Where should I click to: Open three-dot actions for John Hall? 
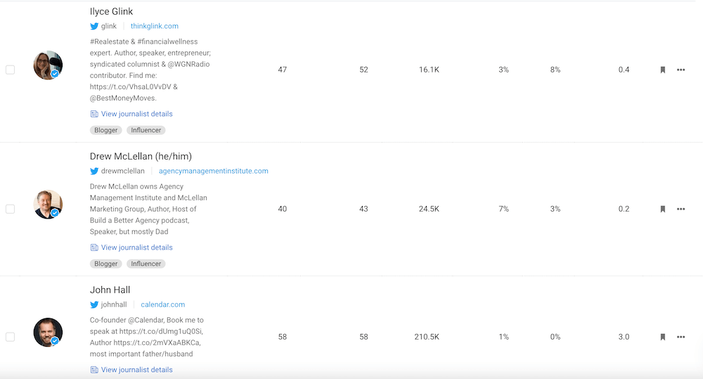(681, 337)
